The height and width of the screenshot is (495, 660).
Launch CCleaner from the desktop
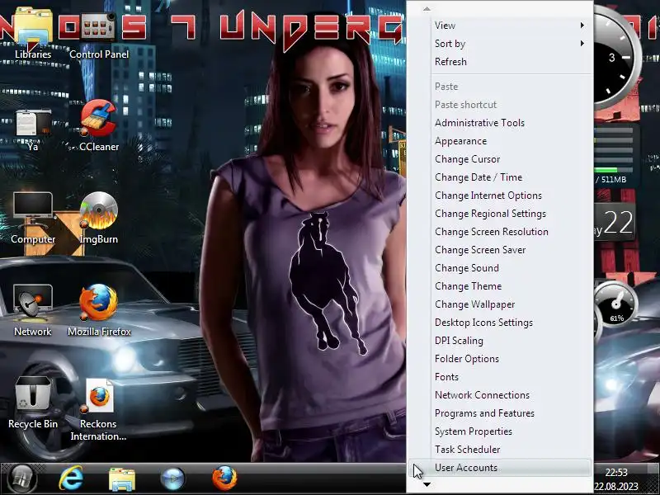(99, 125)
